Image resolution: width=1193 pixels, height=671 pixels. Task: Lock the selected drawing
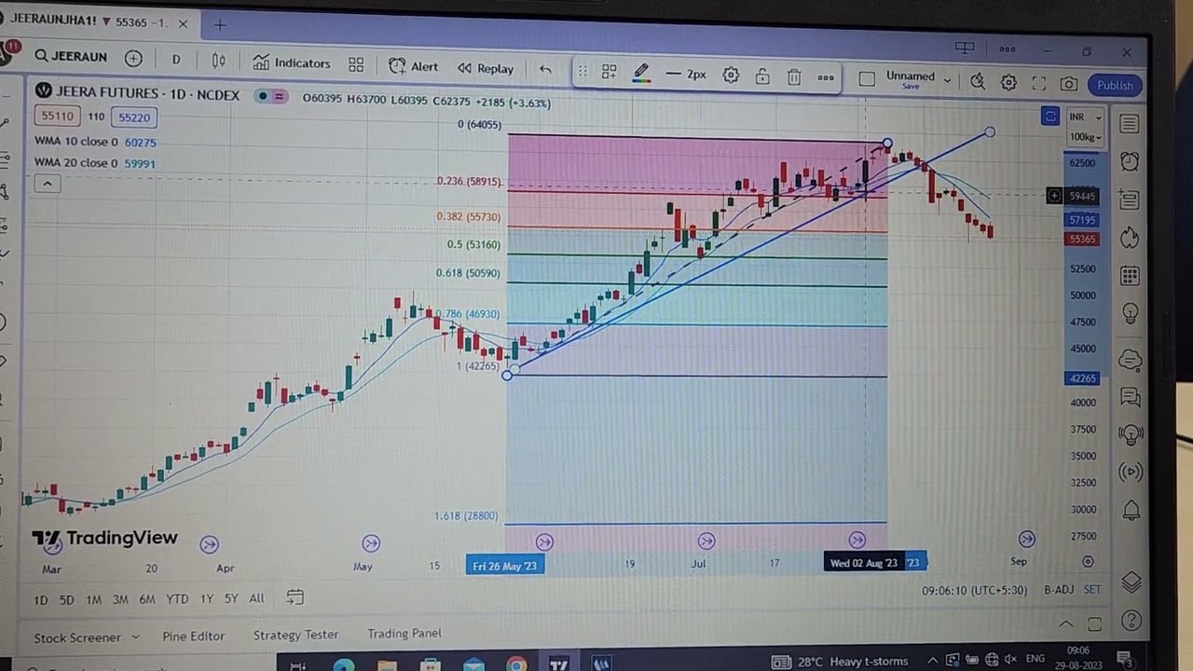point(762,76)
